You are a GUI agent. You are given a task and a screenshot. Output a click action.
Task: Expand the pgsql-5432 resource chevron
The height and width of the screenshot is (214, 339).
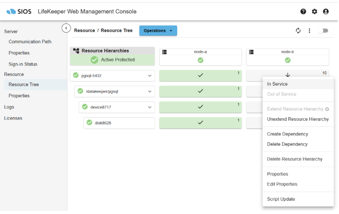[x=150, y=76]
